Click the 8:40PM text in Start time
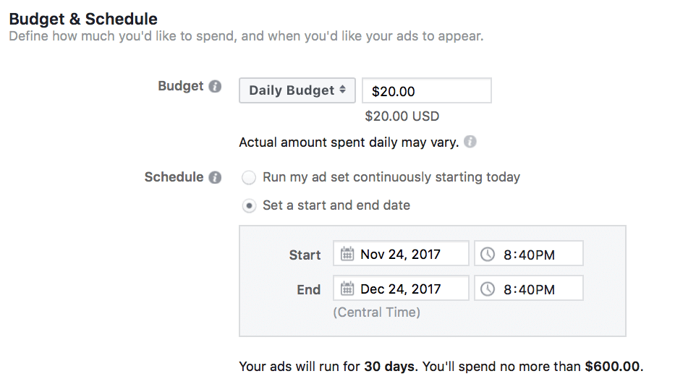 point(529,254)
